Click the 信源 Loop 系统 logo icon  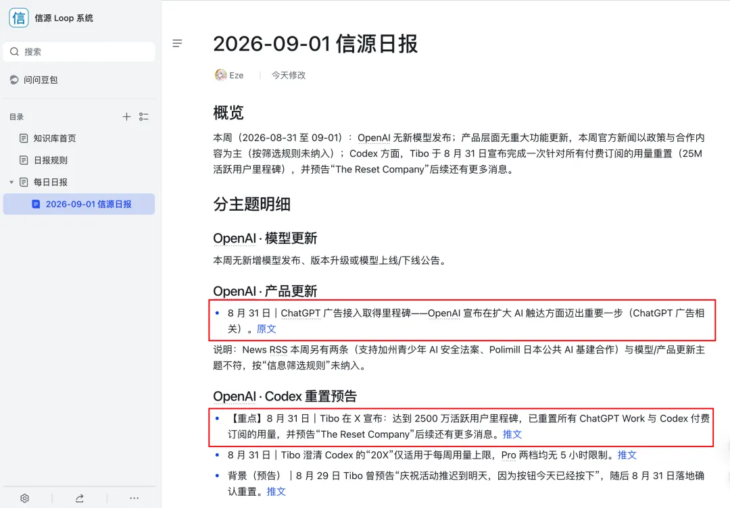19,18
